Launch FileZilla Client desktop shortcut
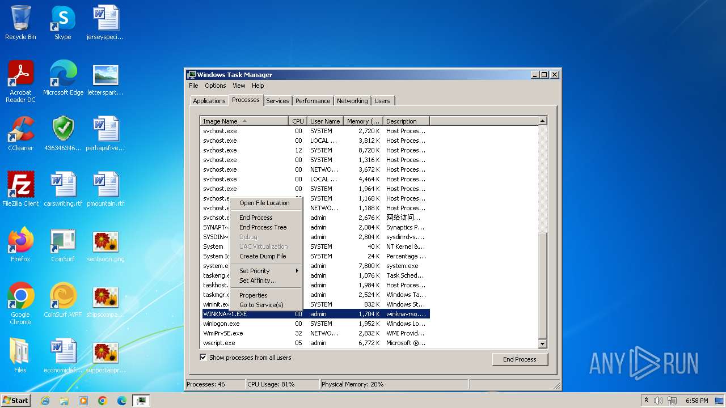726x408 pixels. coord(20,189)
